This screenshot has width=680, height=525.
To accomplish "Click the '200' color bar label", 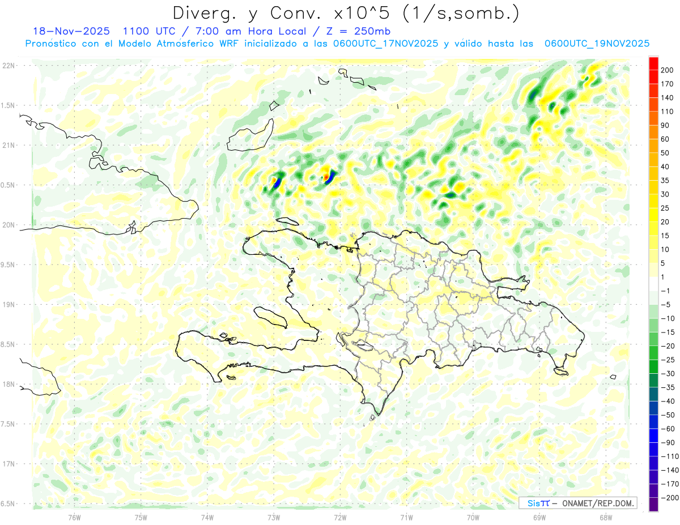I will click(667, 70).
